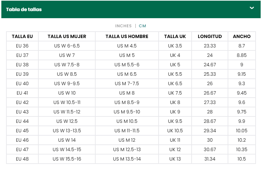
Task: Click the US W 15.5-16 cell
Action: pos(67,159)
